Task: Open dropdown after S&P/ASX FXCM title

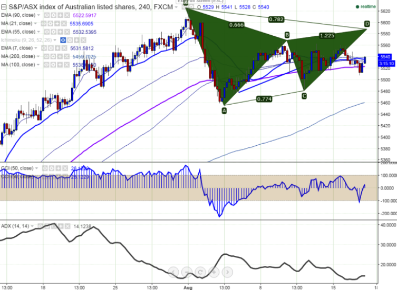Action: [177, 7]
